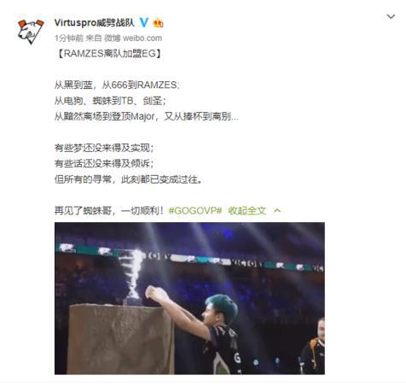406x387 pixels.
Task: Click the 【RAMZES离队加盟EG】 headline
Action: click(x=109, y=54)
